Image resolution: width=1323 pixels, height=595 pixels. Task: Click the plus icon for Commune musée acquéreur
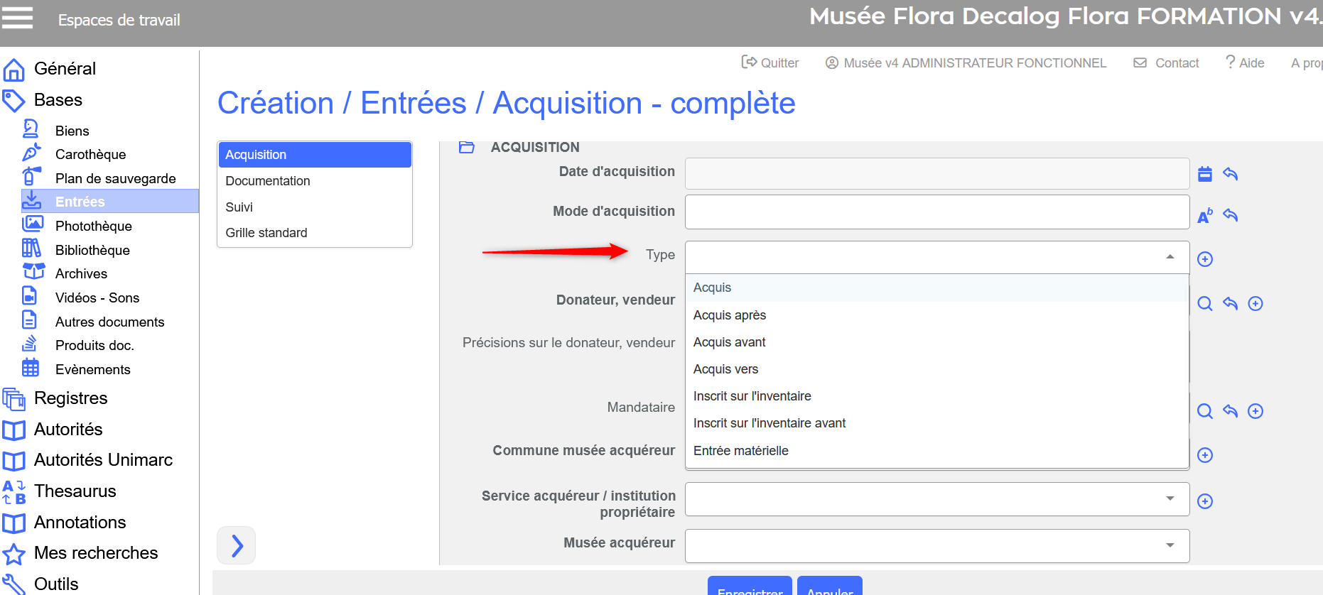point(1205,455)
